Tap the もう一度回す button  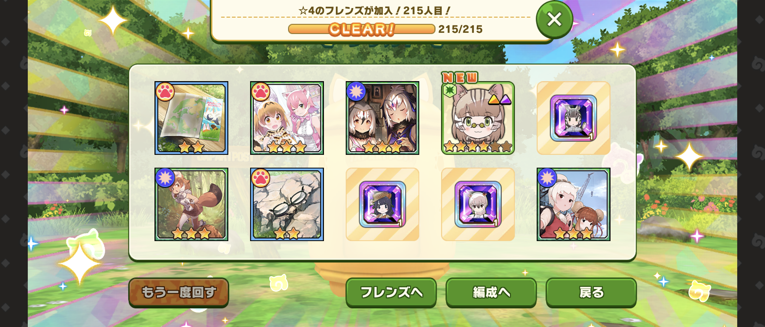[x=179, y=292]
